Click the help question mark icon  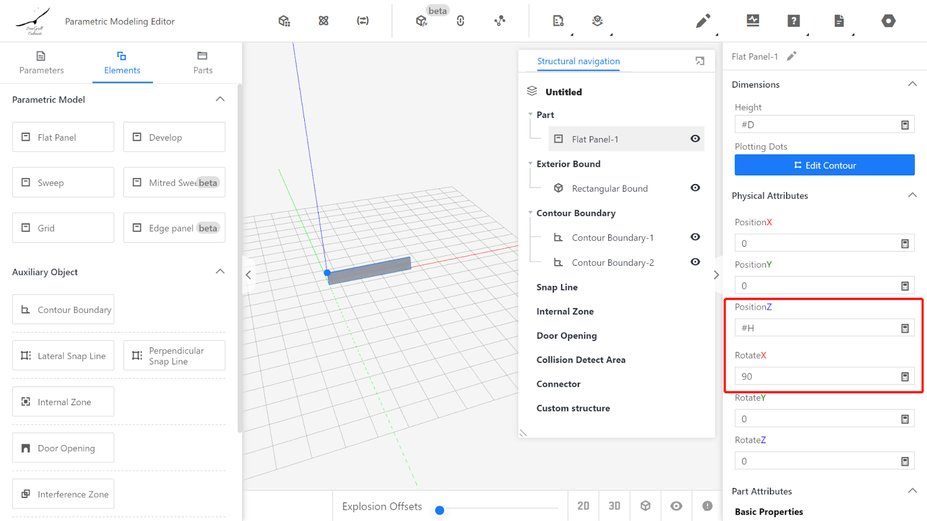pos(793,21)
